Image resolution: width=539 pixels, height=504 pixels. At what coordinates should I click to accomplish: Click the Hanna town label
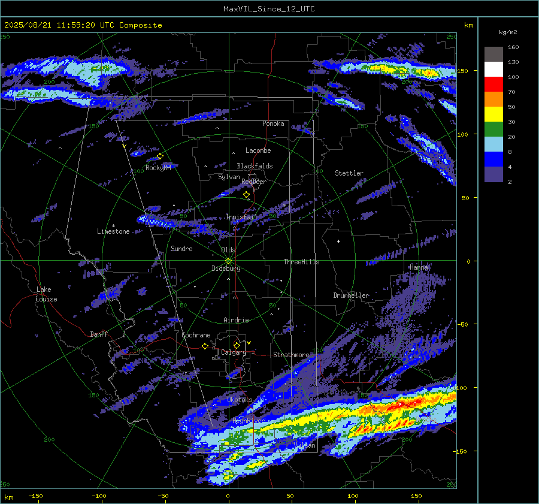[x=419, y=267]
